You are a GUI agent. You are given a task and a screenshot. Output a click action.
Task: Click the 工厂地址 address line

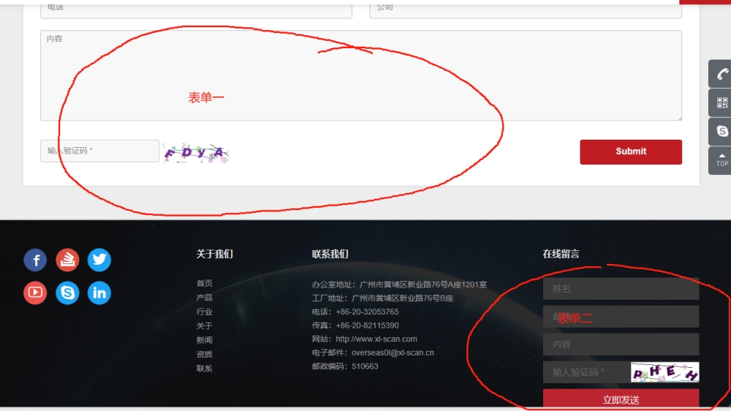point(383,298)
